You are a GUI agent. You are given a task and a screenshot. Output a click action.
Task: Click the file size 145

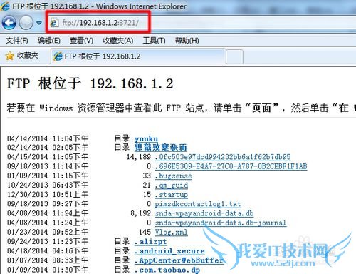pos(145,232)
